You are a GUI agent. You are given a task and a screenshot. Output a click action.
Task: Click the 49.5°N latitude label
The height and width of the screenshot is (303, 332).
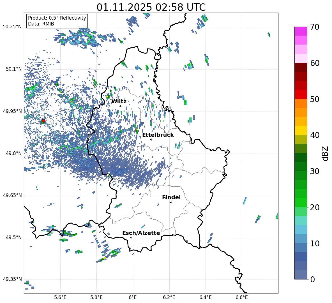pyautogui.click(x=14, y=237)
